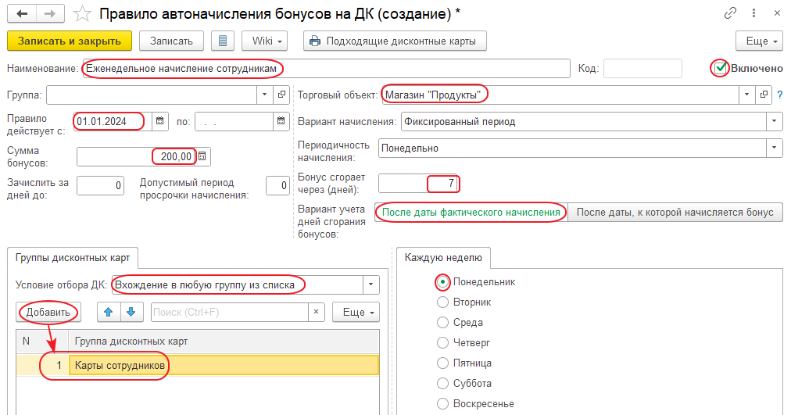Open calendar for the end date field

pos(281,121)
